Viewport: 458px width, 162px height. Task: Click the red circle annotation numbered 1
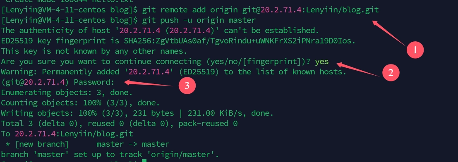click(x=415, y=50)
